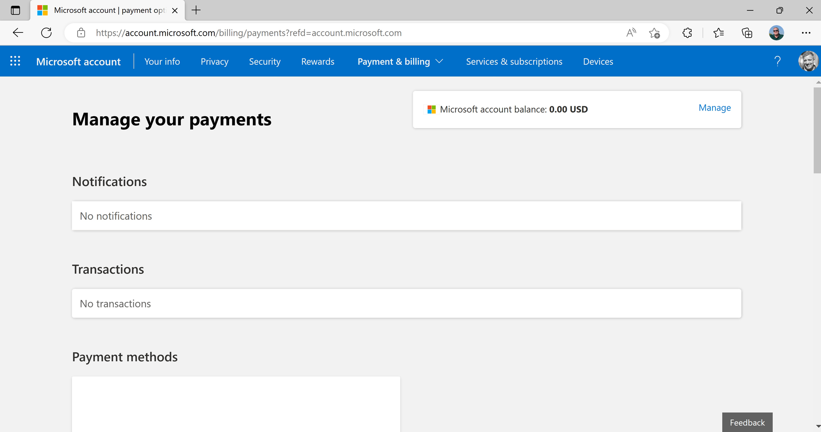The width and height of the screenshot is (821, 432).
Task: Click the browser back arrow
Action: click(x=18, y=33)
